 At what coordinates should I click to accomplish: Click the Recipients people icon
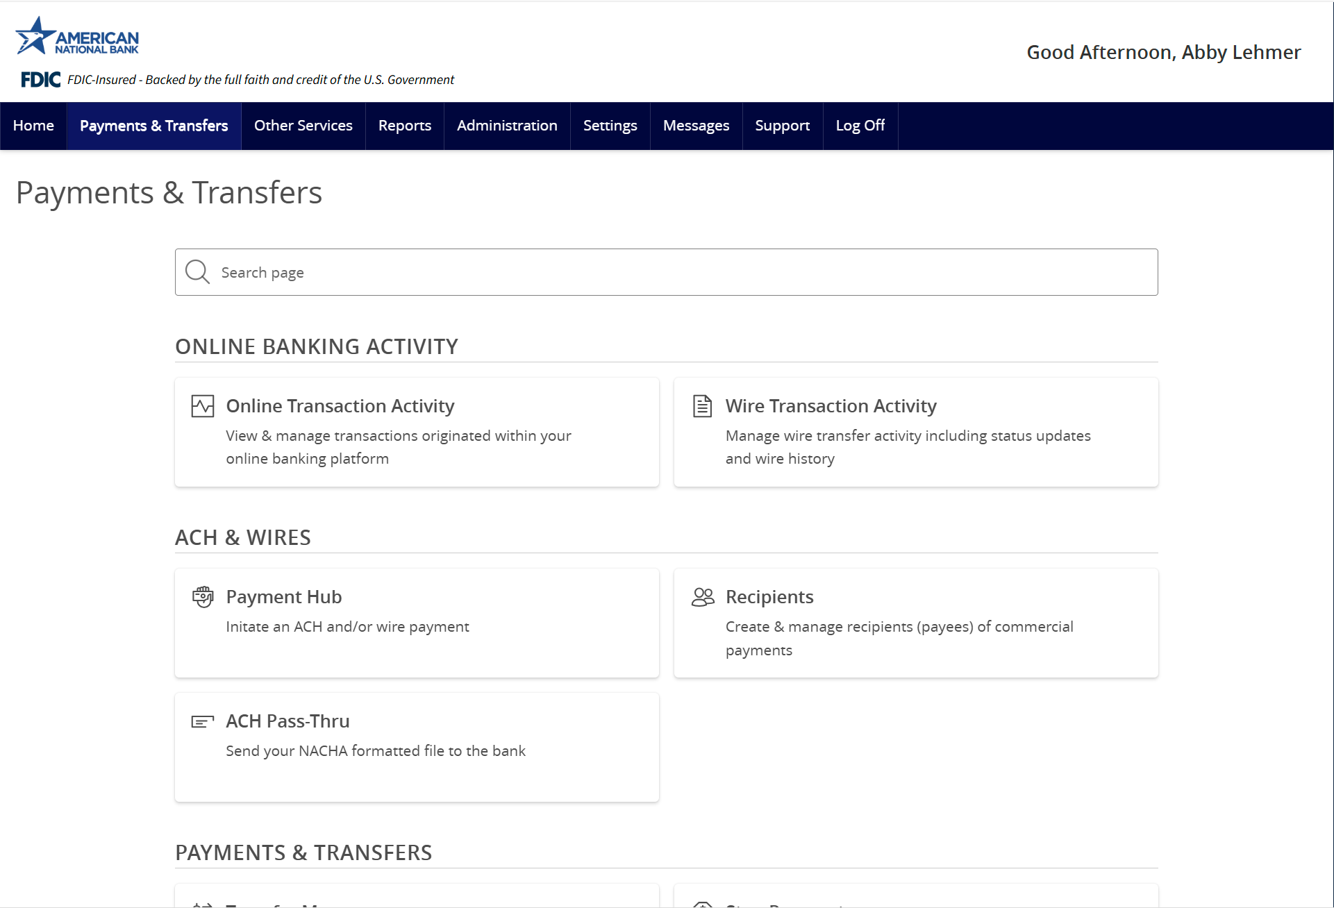(x=702, y=597)
